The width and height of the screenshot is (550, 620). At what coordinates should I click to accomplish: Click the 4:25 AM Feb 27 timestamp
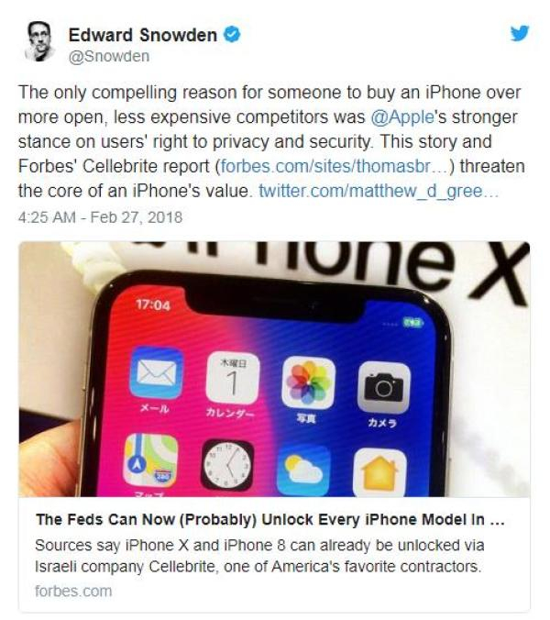pyautogui.click(x=100, y=217)
